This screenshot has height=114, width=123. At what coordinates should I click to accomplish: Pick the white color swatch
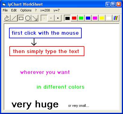tap(109, 18)
